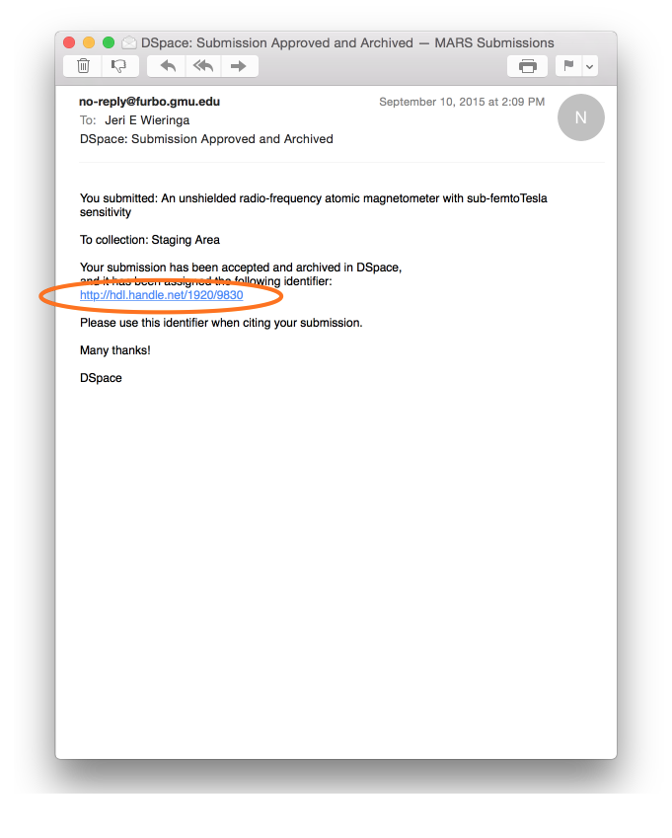
Task: Click the sender's N avatar circle
Action: [580, 117]
